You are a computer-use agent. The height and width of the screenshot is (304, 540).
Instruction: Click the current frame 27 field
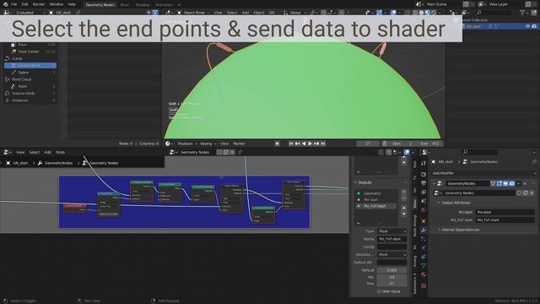367,144
